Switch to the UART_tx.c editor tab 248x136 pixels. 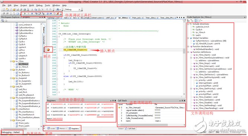[111, 18]
